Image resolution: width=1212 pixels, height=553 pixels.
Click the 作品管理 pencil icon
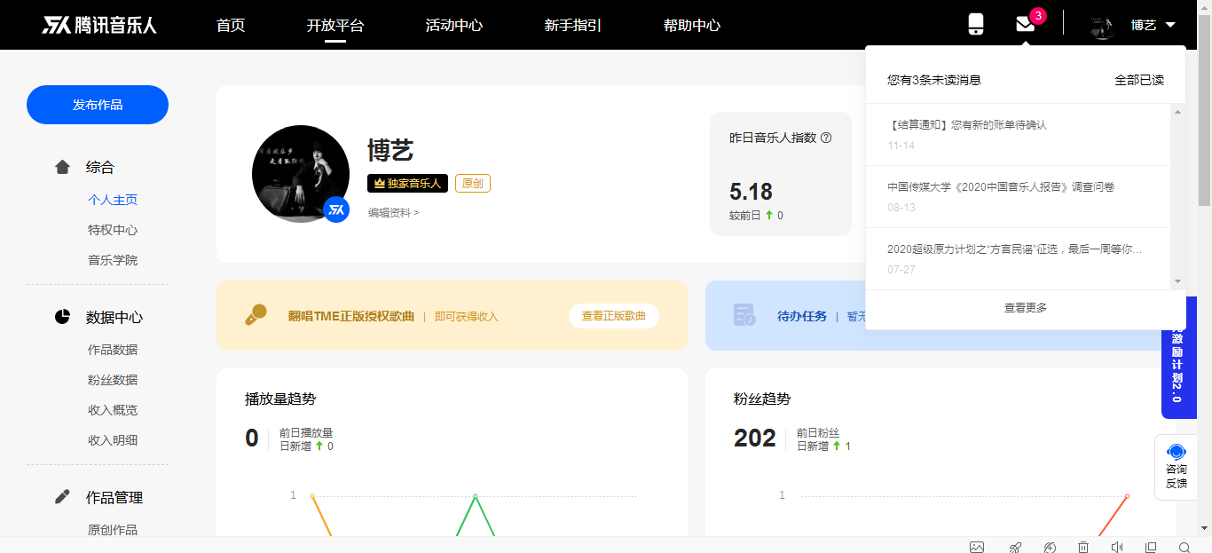pos(62,497)
